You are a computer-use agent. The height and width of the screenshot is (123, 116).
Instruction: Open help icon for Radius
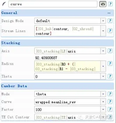click(x=110, y=64)
